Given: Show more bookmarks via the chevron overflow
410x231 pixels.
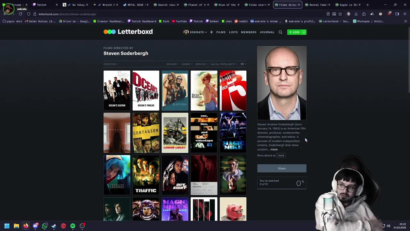Looking at the screenshot, I should (x=406, y=21).
